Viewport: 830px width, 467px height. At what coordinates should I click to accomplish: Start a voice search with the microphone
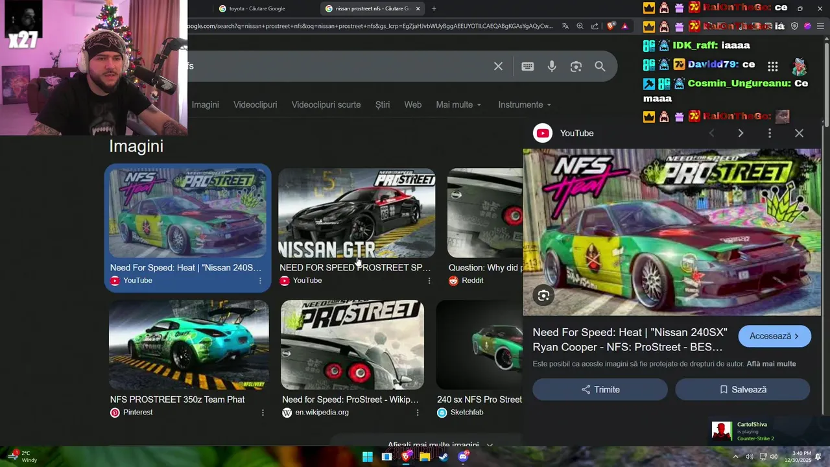(x=552, y=66)
